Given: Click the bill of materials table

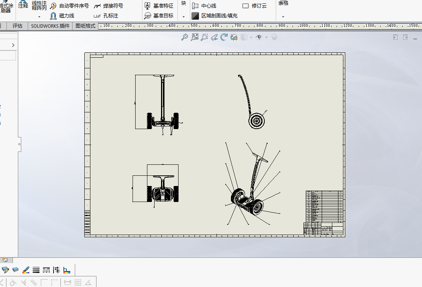Looking at the screenshot, I should pos(325,206).
